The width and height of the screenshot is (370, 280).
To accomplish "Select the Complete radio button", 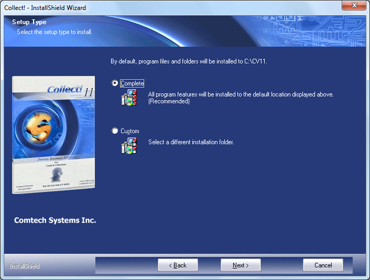I will tap(115, 83).
